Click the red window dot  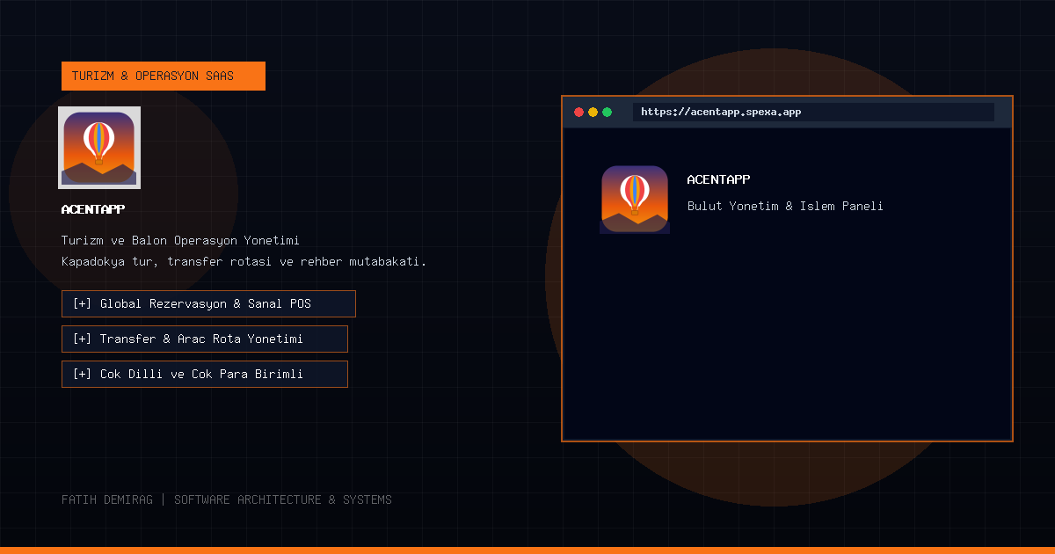[x=578, y=113]
